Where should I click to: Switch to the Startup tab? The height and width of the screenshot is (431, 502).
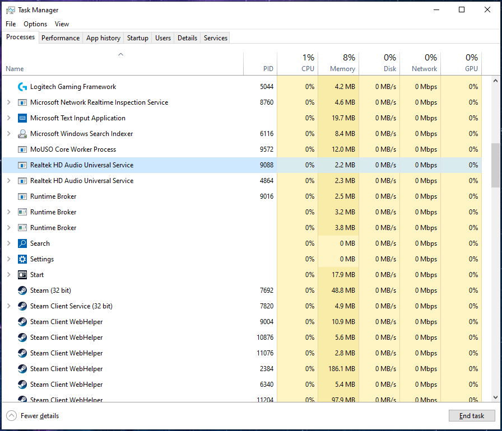(138, 38)
